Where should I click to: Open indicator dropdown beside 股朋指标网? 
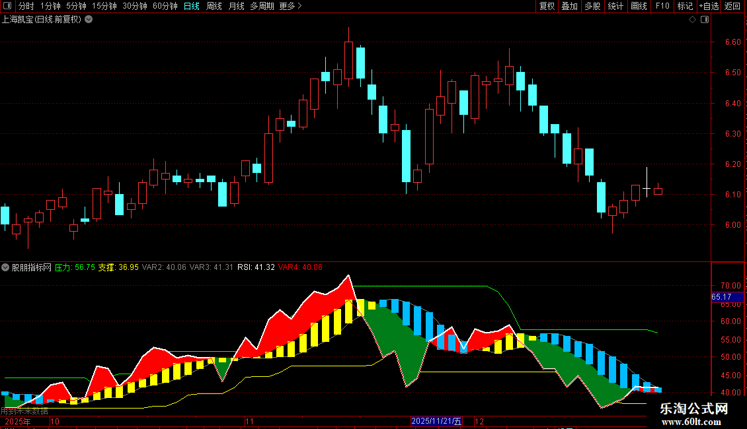point(5,267)
